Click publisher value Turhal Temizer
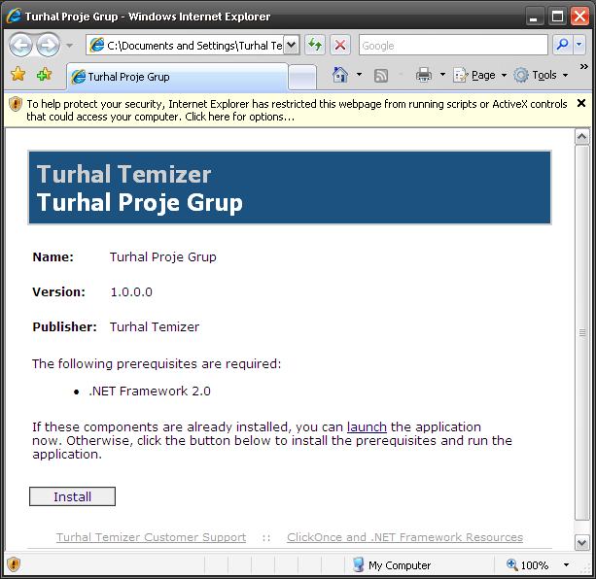Screen dimensions: 596x579 coord(155,326)
